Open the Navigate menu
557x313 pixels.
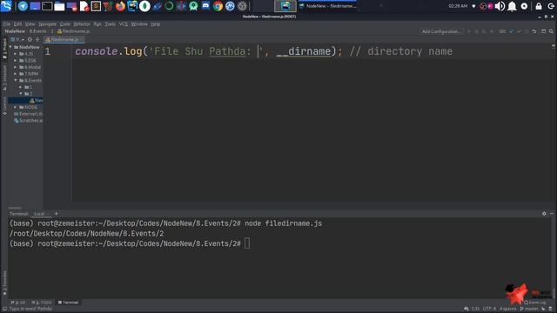[x=47, y=23]
